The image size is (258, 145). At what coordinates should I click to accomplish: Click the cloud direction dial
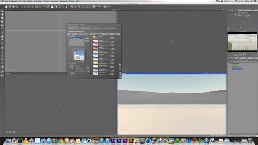point(72,69)
